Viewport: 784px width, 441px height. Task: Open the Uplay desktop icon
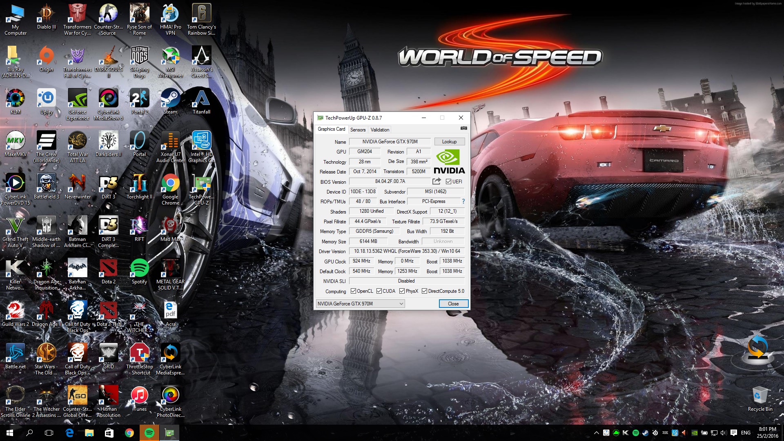[x=47, y=101]
